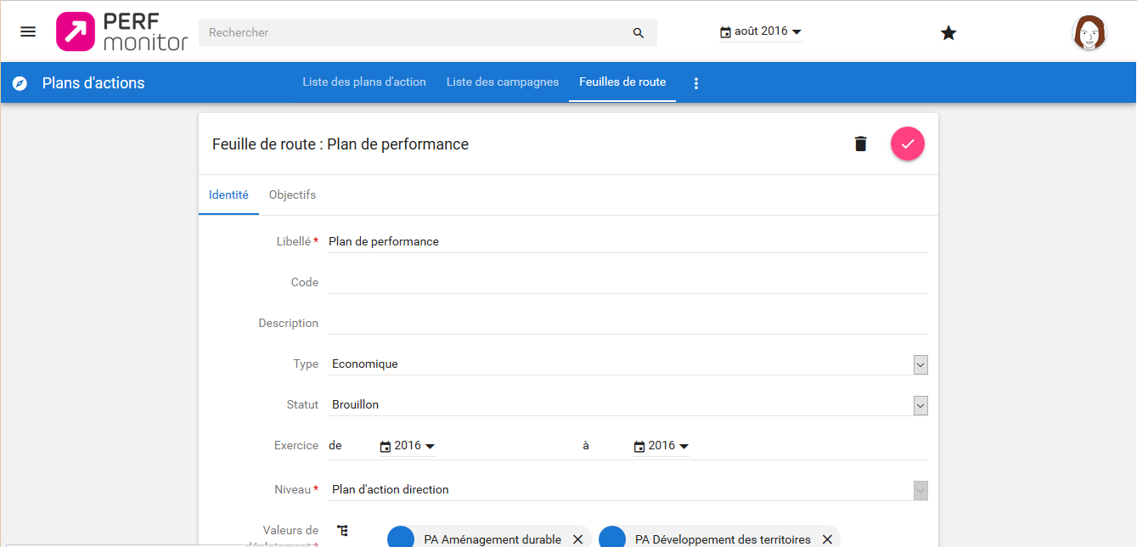Open the user avatar profile
Viewport: 1137px width, 547px height.
click(1089, 32)
